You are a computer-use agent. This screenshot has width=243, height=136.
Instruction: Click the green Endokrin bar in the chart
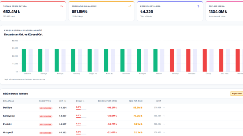(24, 60)
